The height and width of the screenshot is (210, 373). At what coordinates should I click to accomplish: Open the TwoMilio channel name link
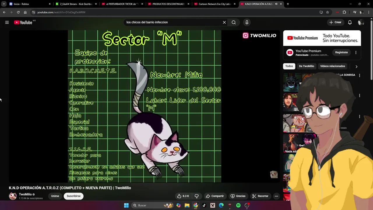(x=25, y=194)
